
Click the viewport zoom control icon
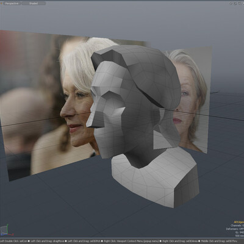click(239, 3)
